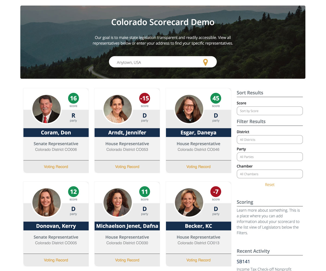Select the Donovan, Kerry name banner
Image resolution: width=326 pixels, height=271 pixels.
(x=56, y=226)
